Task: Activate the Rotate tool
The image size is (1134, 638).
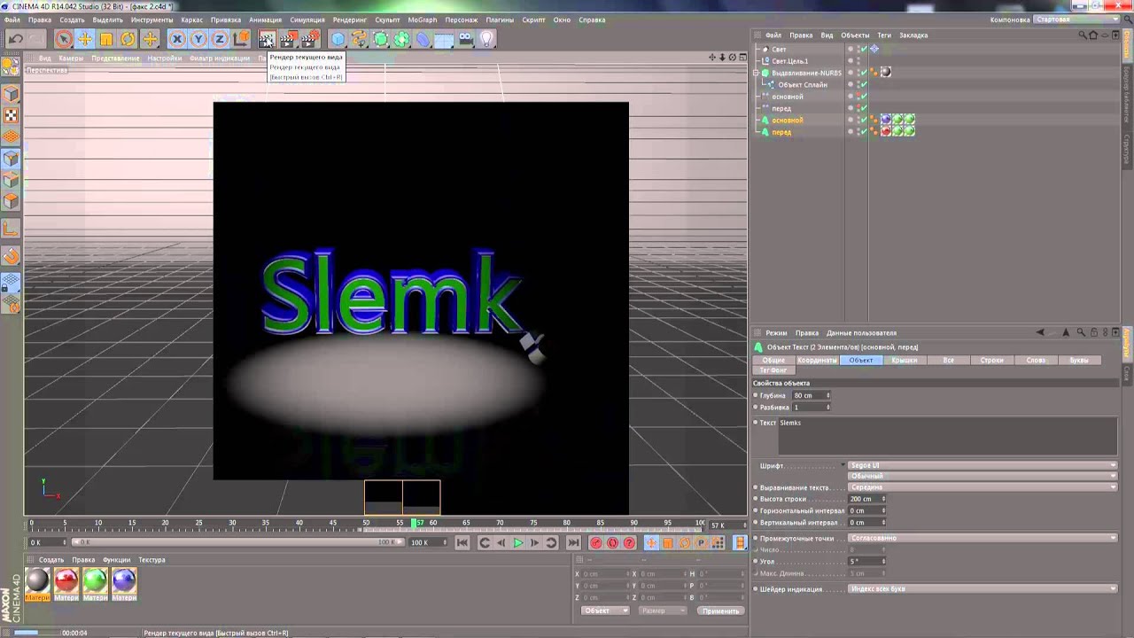Action: [128, 39]
